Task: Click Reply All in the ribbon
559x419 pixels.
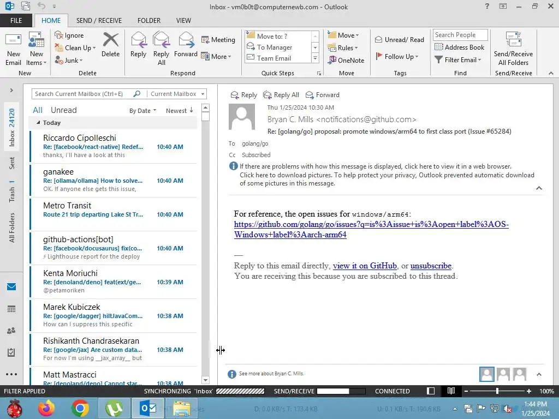Action: [x=162, y=49]
